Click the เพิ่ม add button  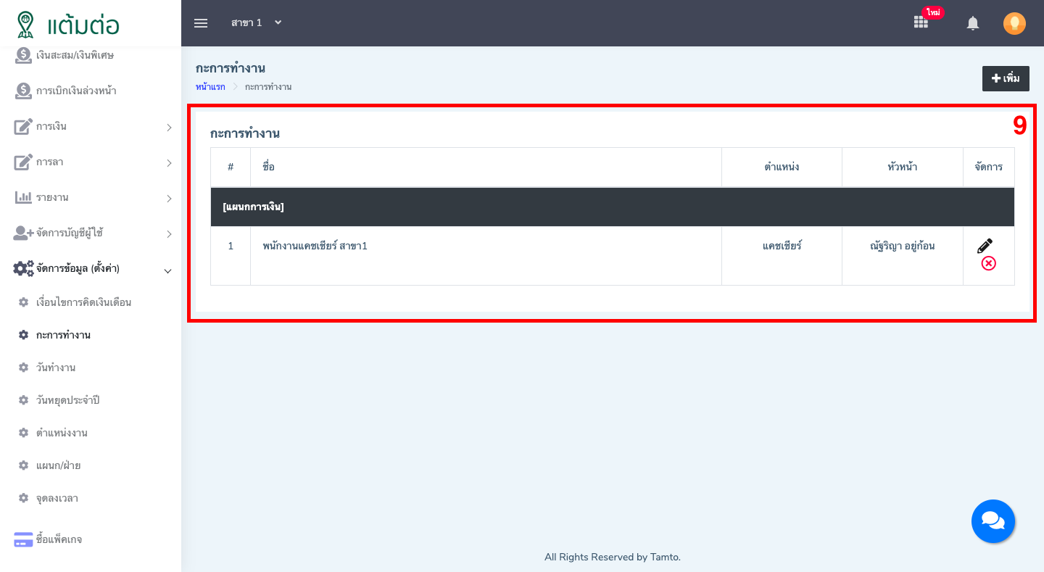pos(1006,78)
